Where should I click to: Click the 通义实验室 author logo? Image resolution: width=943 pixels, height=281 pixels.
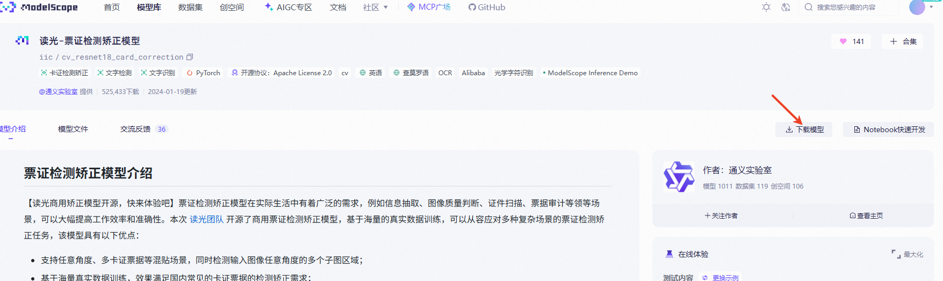pos(679,177)
